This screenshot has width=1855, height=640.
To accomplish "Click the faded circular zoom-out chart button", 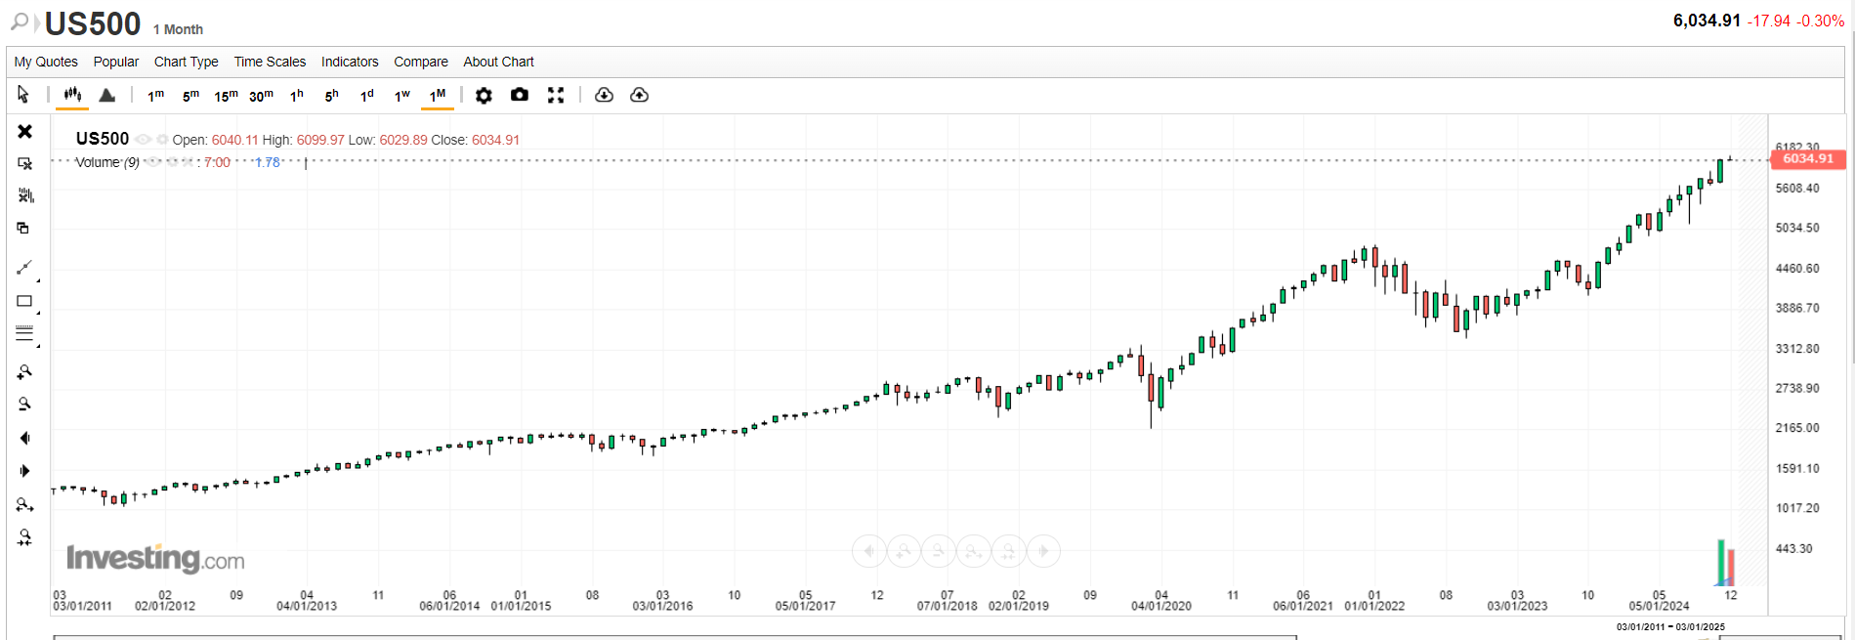I will click(x=939, y=551).
